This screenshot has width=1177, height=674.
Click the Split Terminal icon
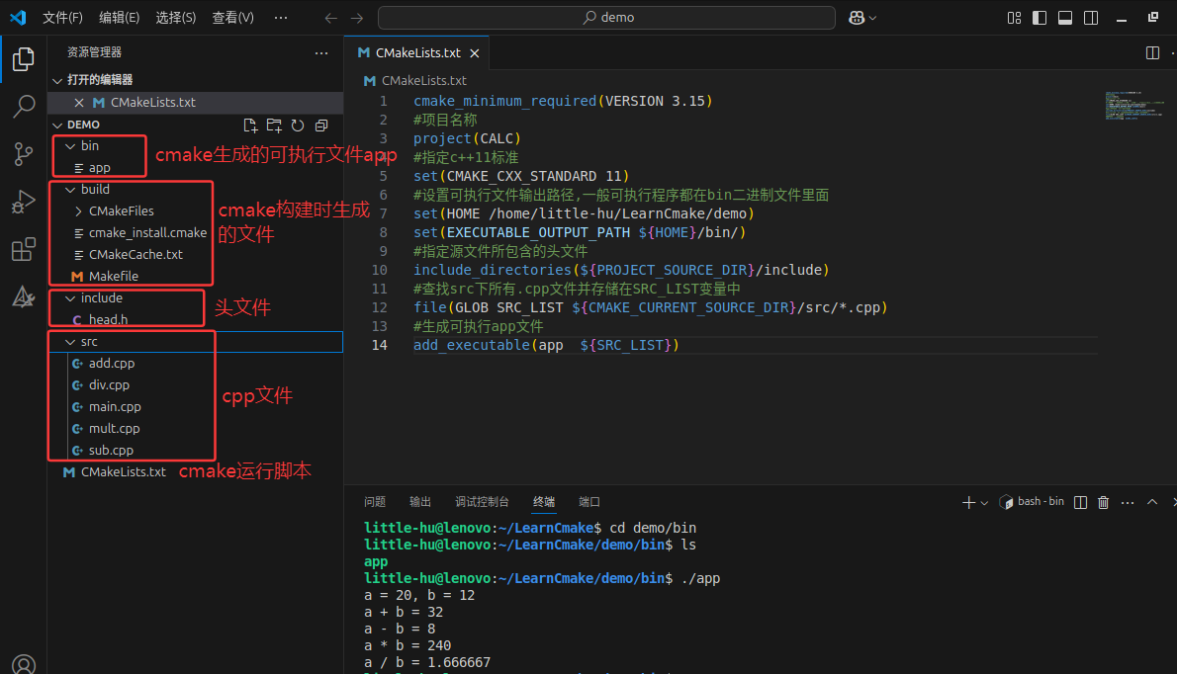(x=1080, y=502)
